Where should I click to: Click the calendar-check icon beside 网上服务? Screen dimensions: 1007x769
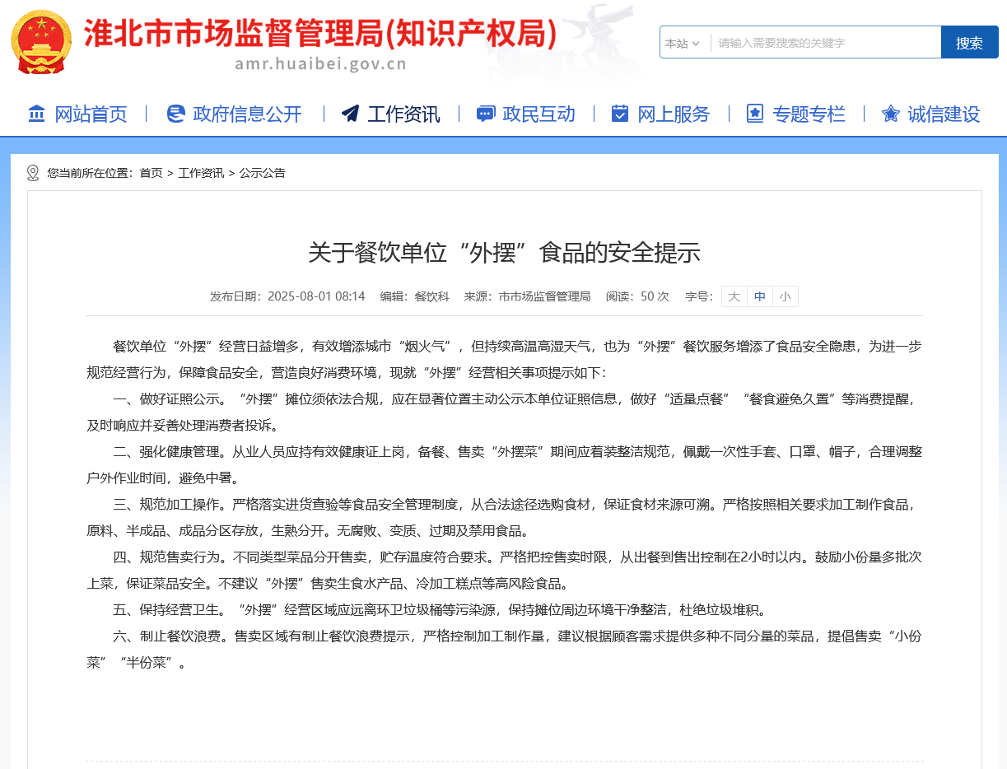[620, 114]
